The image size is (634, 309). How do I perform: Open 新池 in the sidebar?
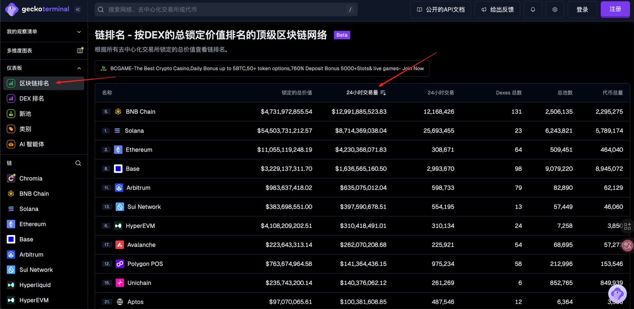[44, 114]
